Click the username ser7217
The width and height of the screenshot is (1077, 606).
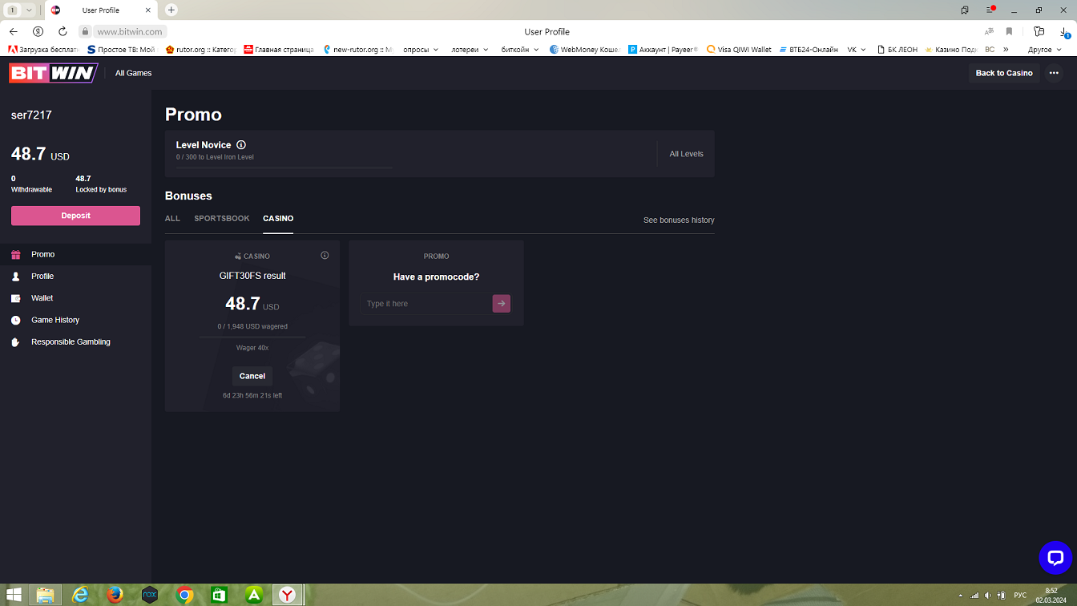click(31, 115)
